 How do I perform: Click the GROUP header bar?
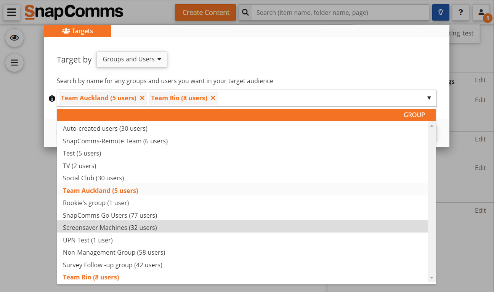(x=246, y=115)
